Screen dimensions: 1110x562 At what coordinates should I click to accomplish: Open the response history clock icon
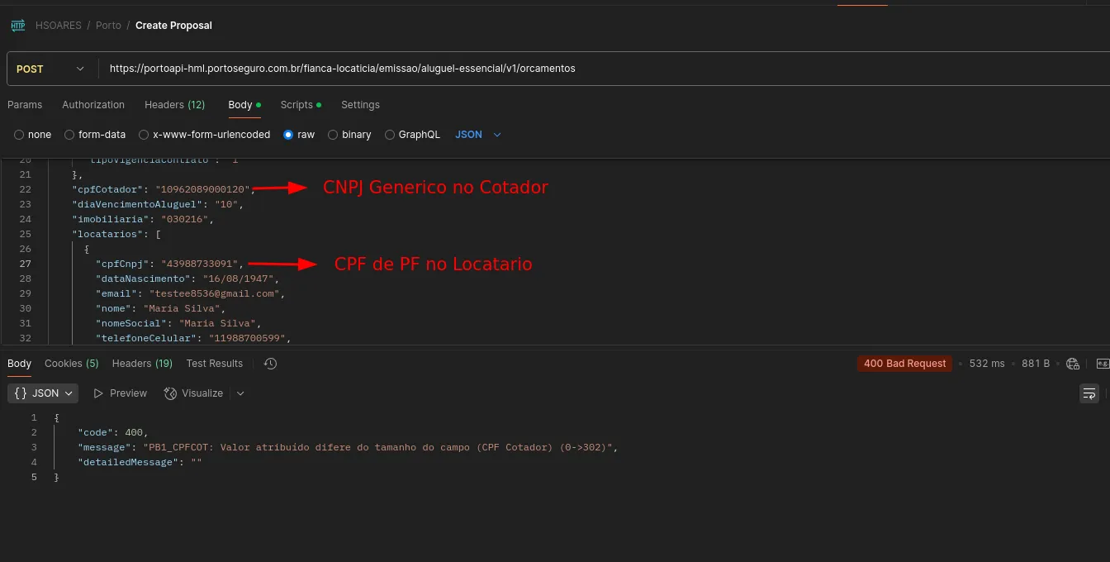(x=270, y=364)
